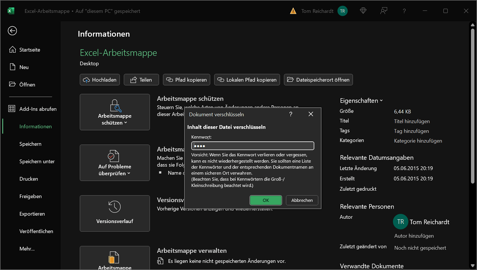This screenshot has height=270, width=477.
Task: Go to Startseite in sidebar
Action: click(x=30, y=50)
